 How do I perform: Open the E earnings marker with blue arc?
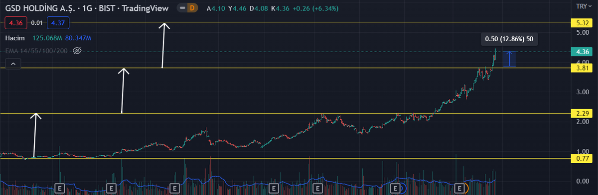pos(396,188)
